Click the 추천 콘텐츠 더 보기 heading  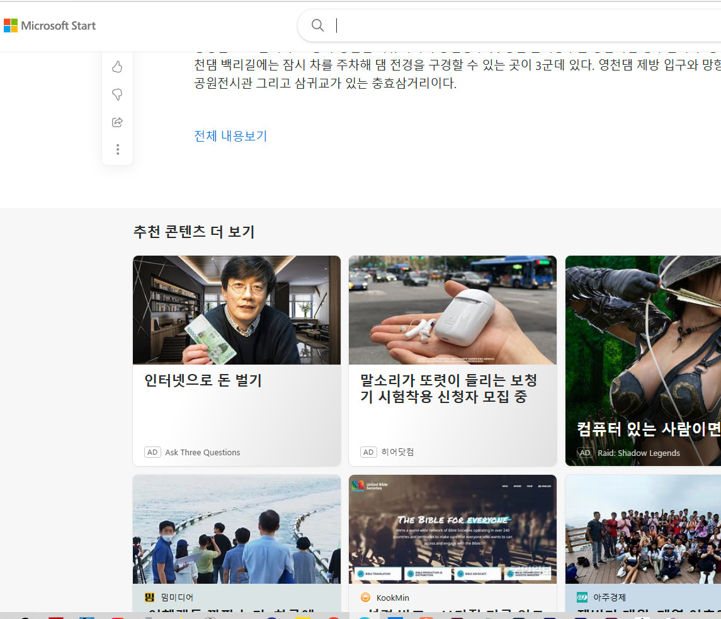click(194, 232)
